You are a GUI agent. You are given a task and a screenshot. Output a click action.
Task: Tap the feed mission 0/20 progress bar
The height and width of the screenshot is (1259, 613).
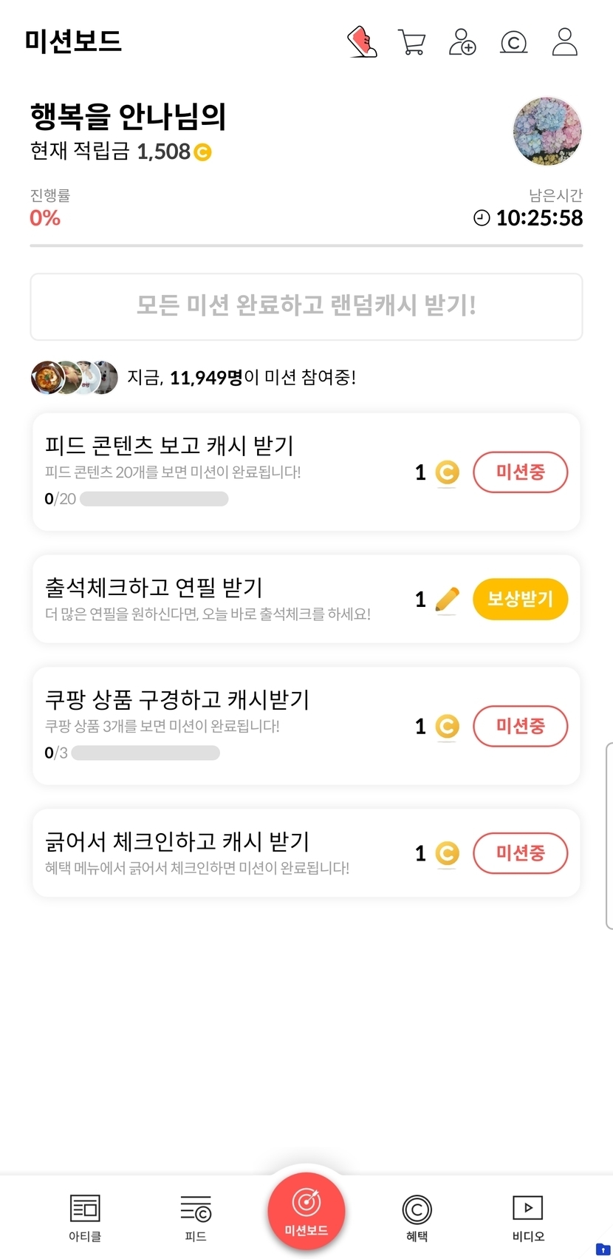pyautogui.click(x=154, y=499)
